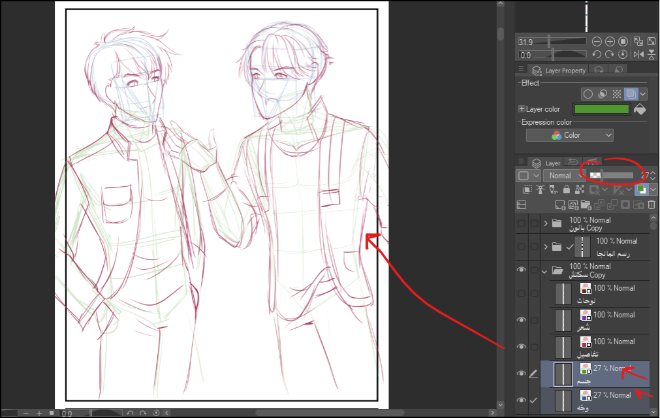
Task: Expand the بالون Copy layer folder
Action: point(546,223)
